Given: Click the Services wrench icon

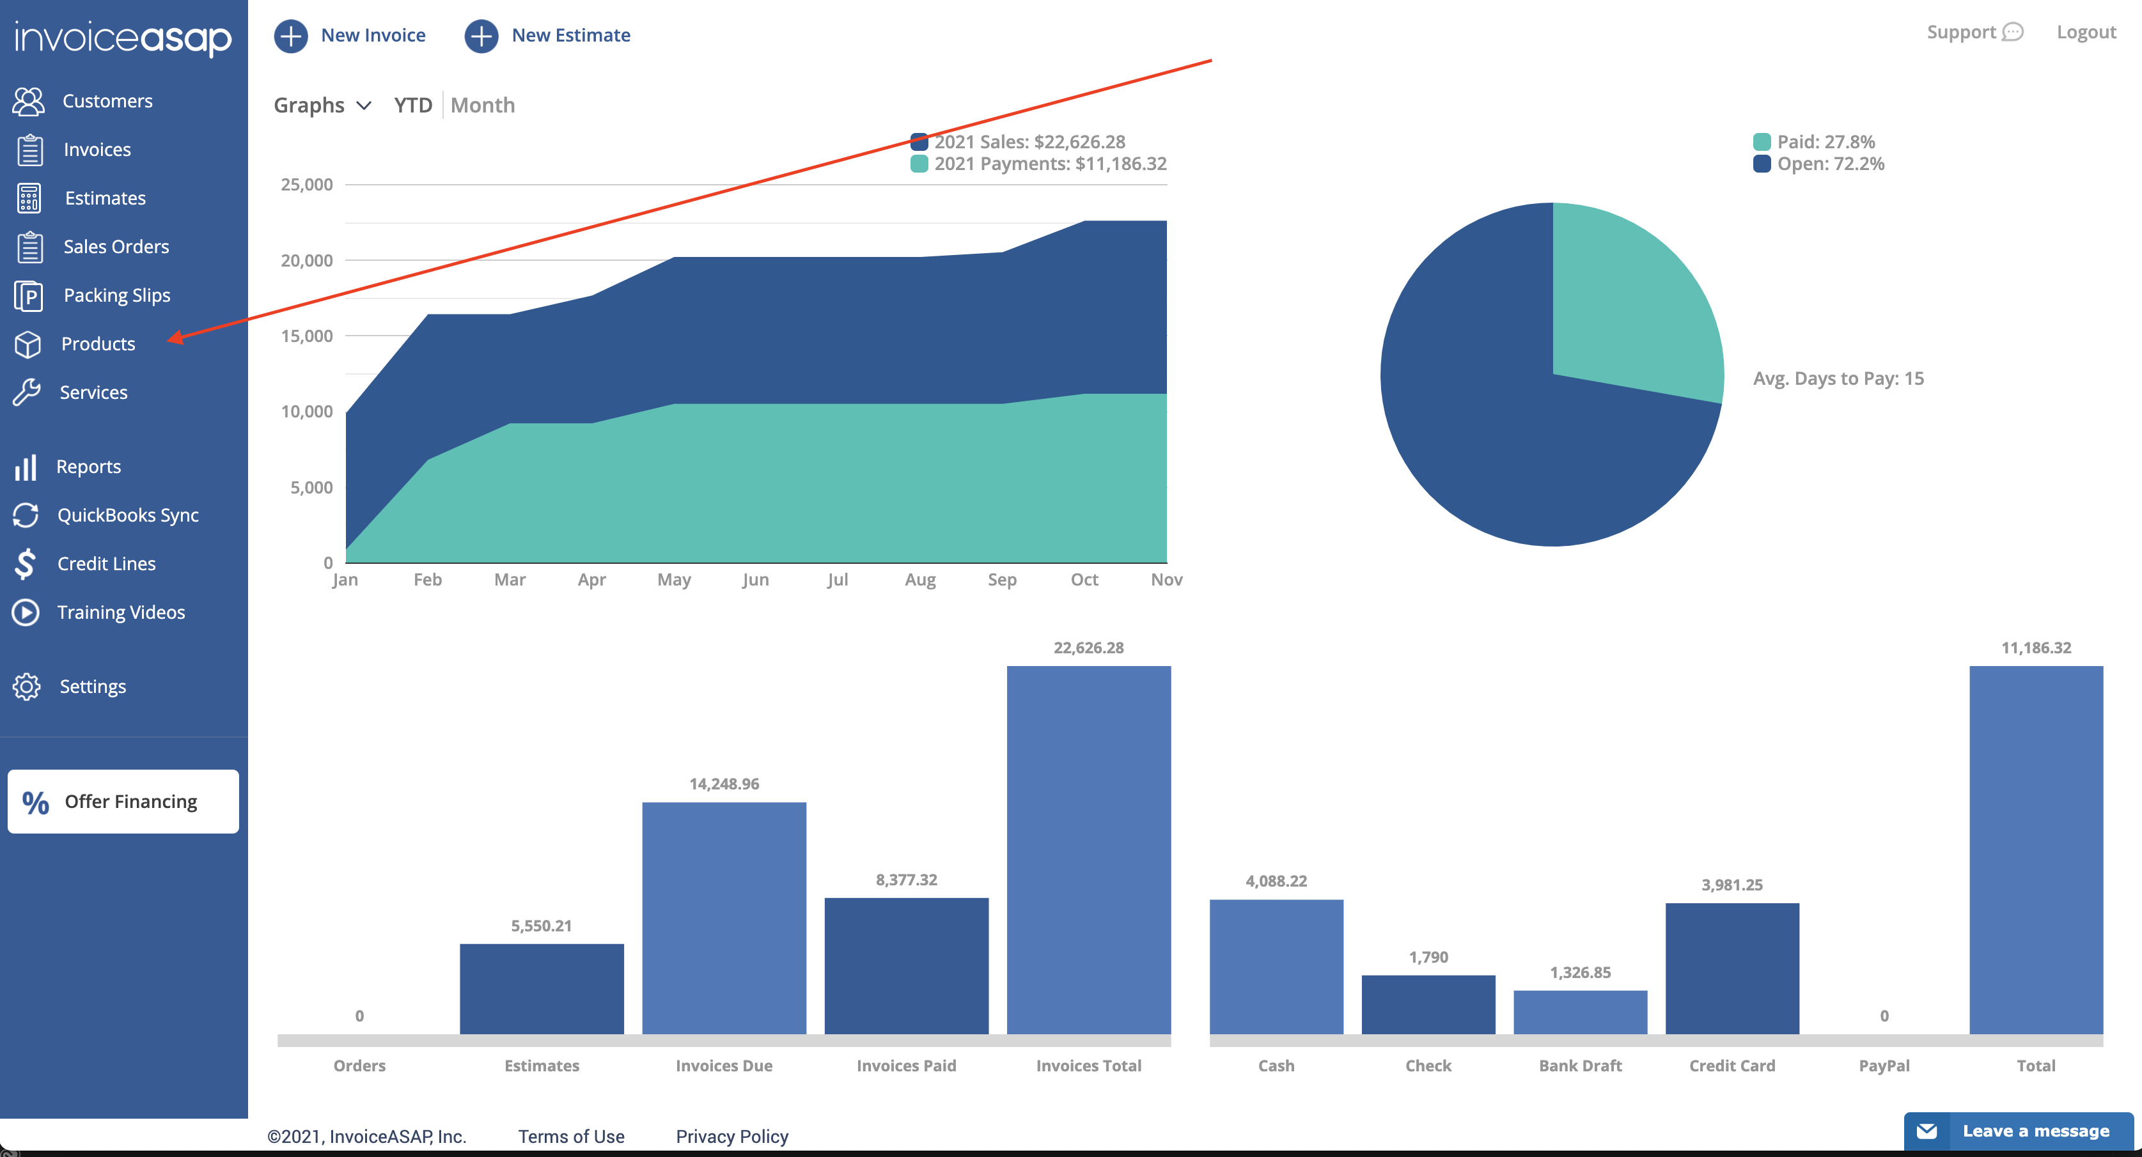Looking at the screenshot, I should [x=27, y=392].
